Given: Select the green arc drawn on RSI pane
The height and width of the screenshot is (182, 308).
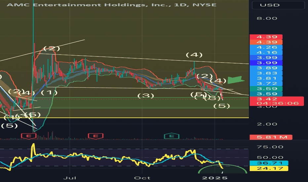Looking at the screenshot, I should click(222, 169).
